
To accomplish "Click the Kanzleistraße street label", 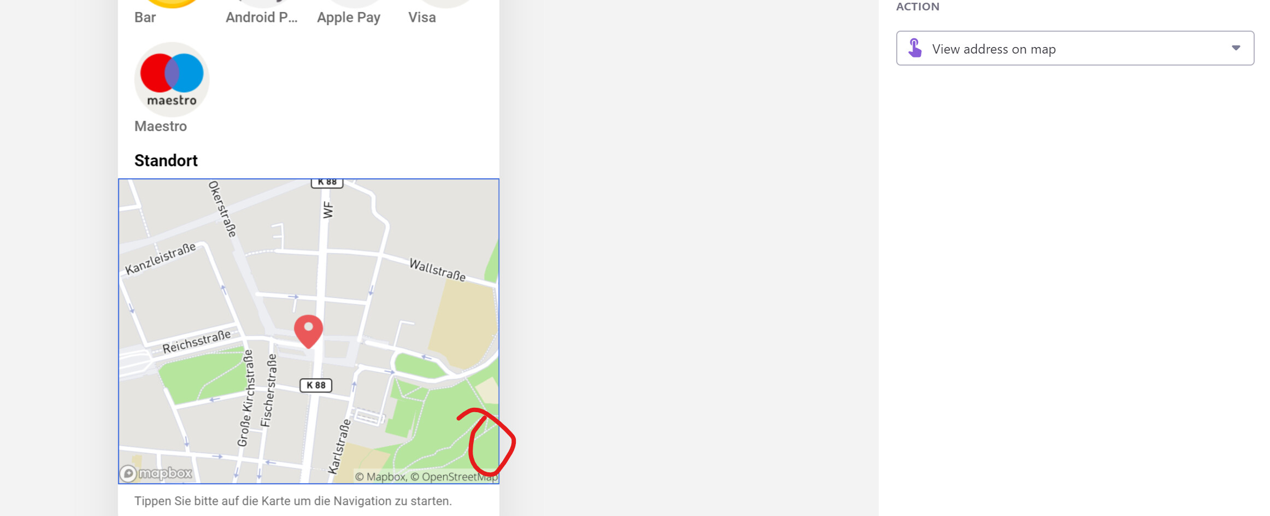I will pos(161,259).
